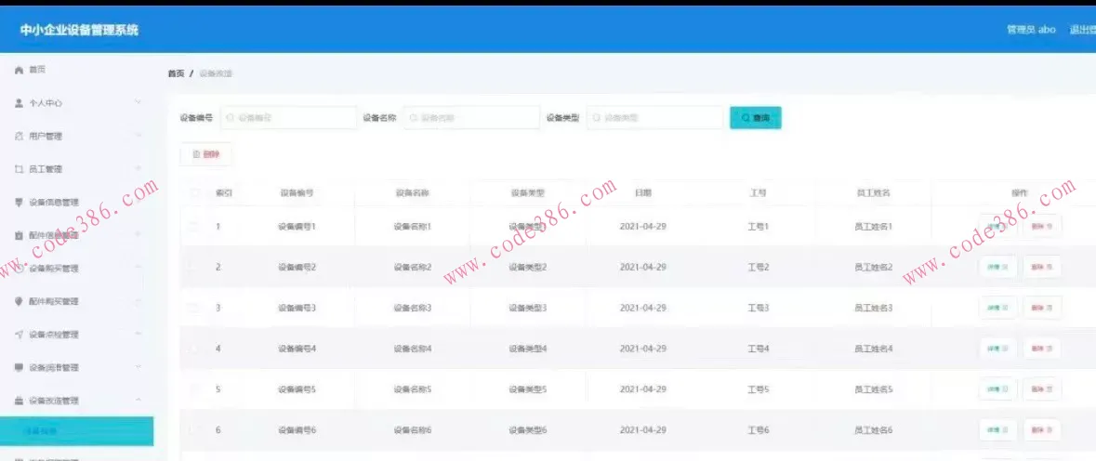Expand 用户管理 with its chevron
The image size is (1096, 461).
138,136
